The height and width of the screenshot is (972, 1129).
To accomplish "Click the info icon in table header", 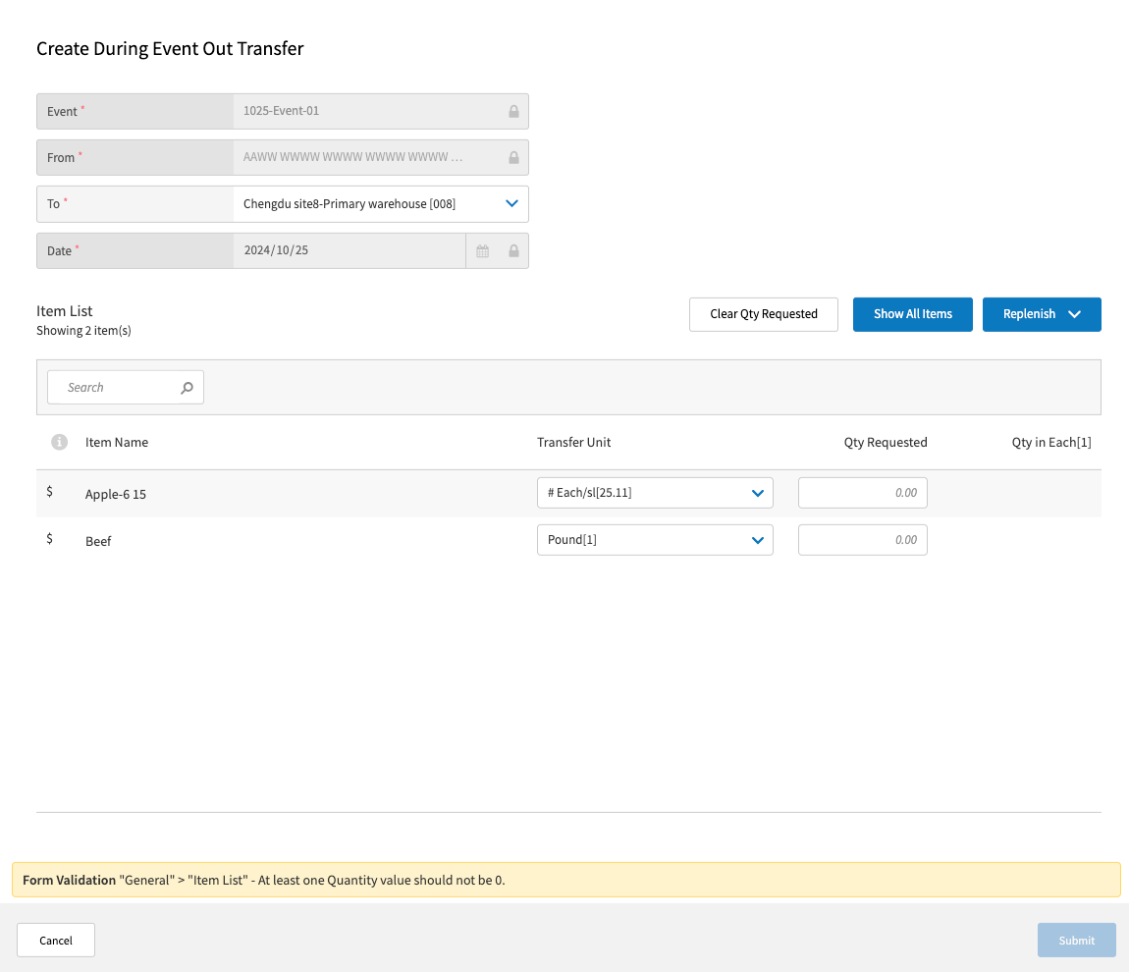I will click(59, 443).
